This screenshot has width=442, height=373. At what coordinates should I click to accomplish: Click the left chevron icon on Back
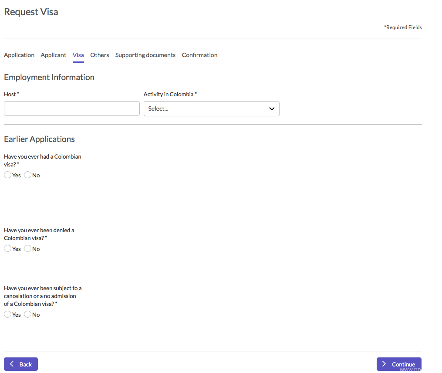pos(12,364)
